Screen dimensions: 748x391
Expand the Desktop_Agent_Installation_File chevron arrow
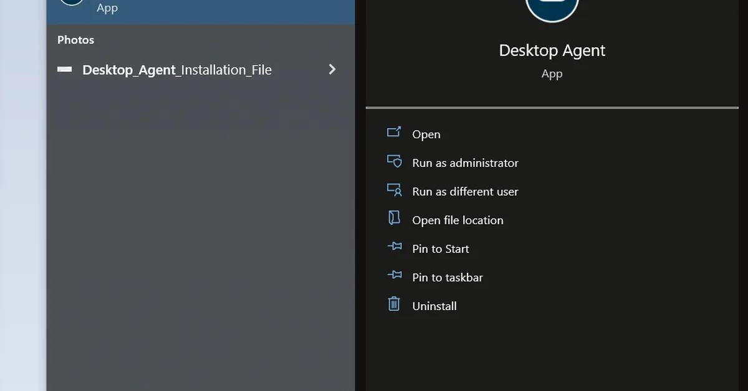tap(332, 69)
